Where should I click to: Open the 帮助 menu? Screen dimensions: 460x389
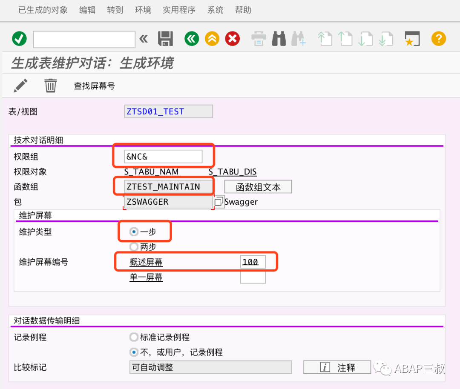(x=243, y=10)
